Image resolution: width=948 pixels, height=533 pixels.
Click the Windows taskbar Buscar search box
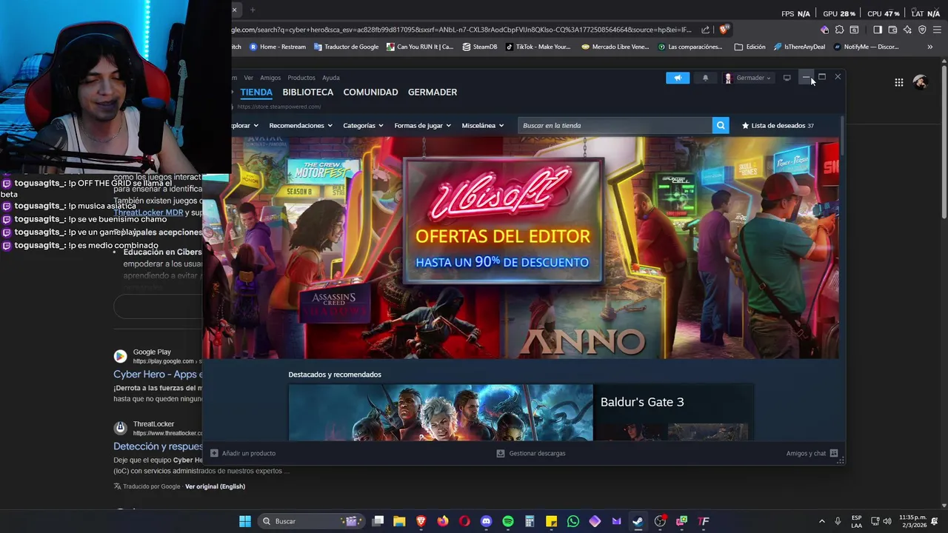311,521
